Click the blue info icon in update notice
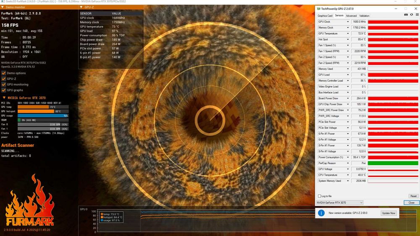420x236 pixels. [321, 213]
